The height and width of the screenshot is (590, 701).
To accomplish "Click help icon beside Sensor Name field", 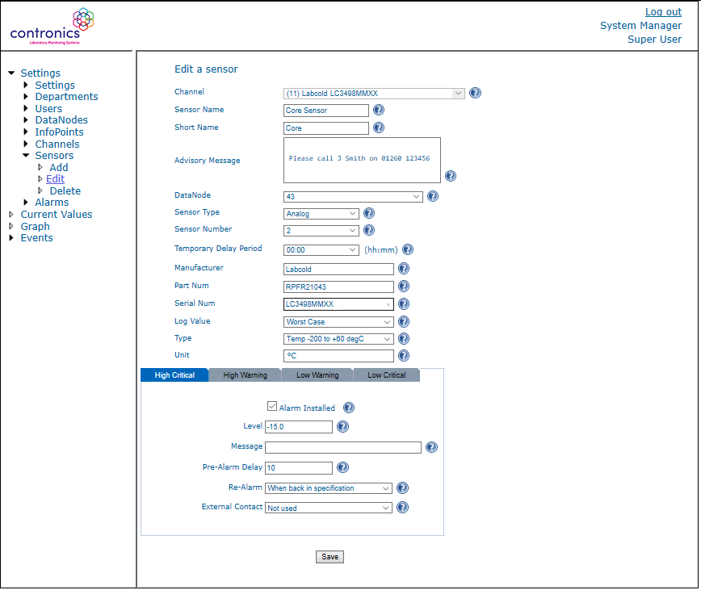I will click(x=378, y=111).
